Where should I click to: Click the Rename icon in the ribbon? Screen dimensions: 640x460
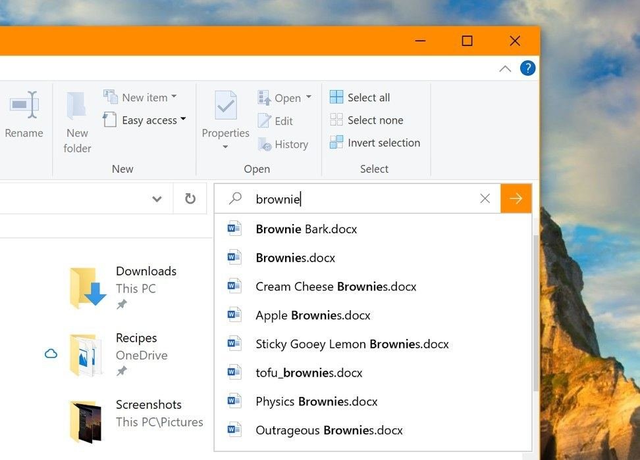[24, 105]
